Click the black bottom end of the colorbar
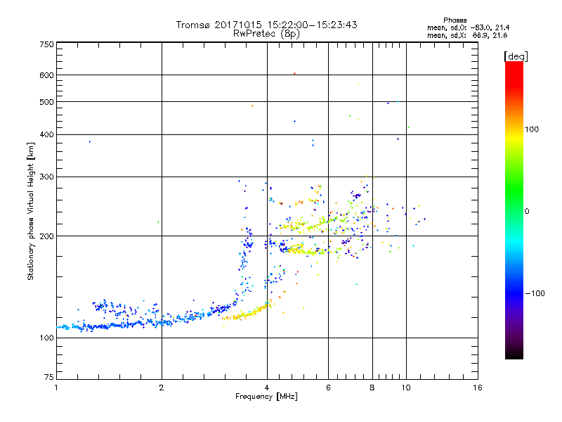 point(514,355)
